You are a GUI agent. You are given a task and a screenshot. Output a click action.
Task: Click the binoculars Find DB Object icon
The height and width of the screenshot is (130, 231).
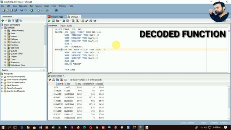coord(56,10)
